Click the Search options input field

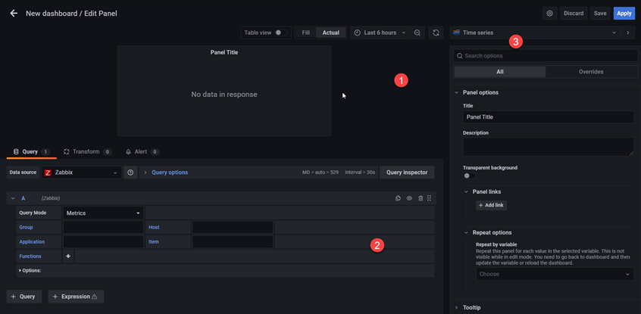[546, 56]
